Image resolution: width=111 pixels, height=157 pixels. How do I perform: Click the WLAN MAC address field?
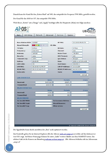(40, 69)
